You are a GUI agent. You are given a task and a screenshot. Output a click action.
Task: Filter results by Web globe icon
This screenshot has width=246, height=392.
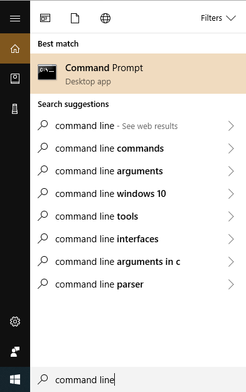[x=105, y=18]
